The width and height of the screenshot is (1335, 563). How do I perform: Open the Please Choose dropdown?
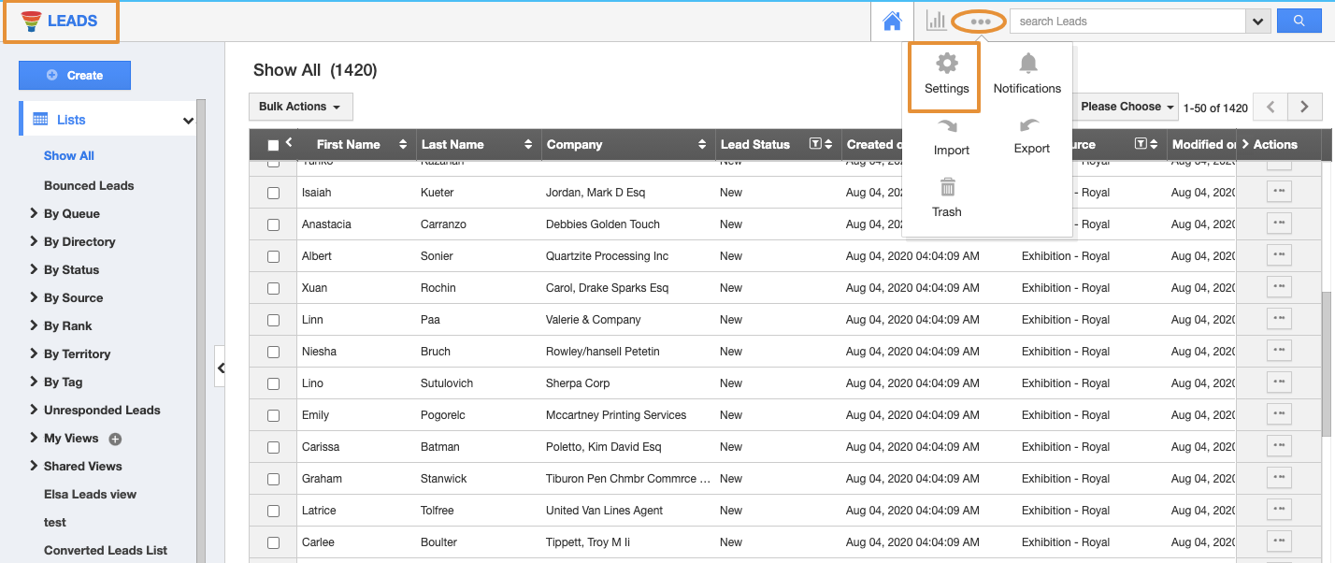click(x=1127, y=107)
